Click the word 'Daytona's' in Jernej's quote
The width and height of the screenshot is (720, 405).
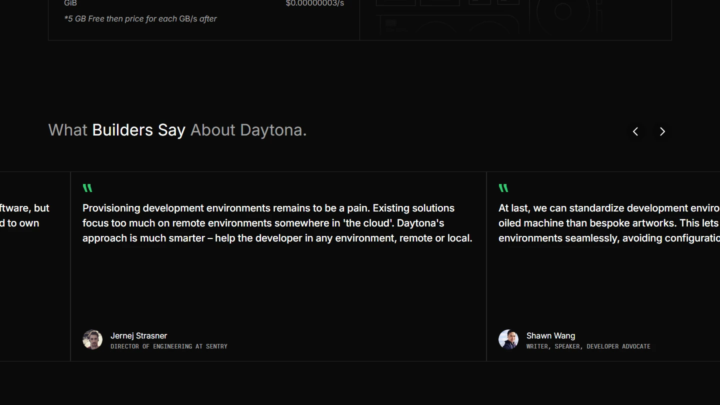(x=420, y=223)
